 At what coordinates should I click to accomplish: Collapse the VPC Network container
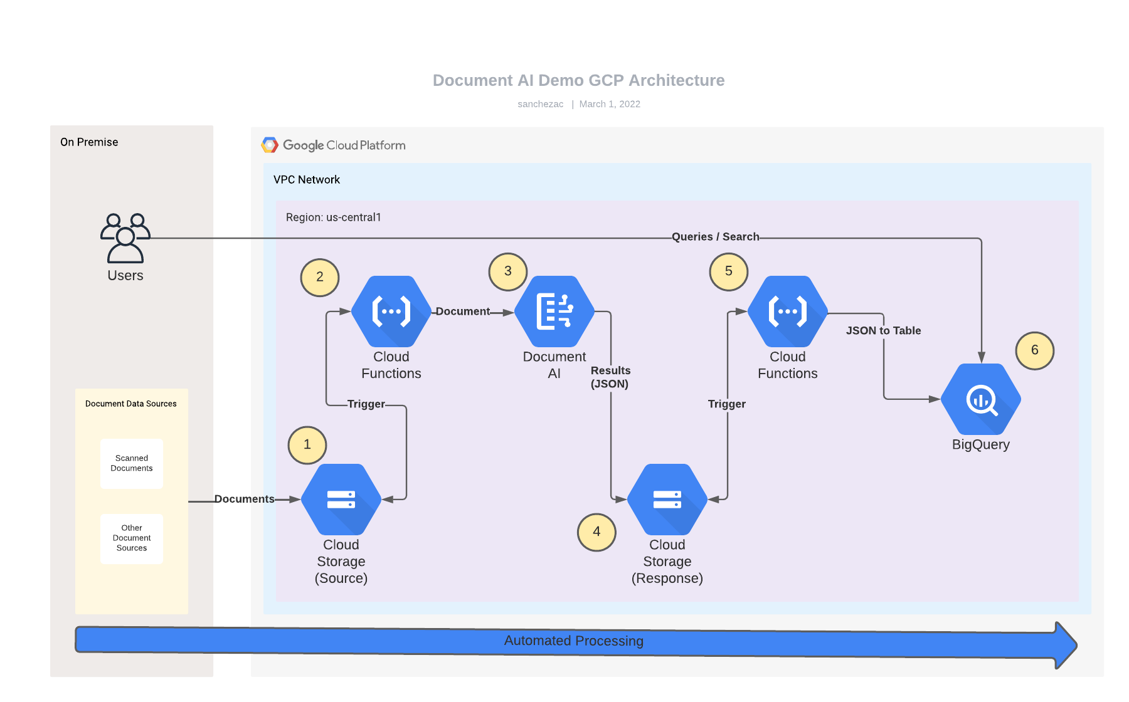coord(307,180)
